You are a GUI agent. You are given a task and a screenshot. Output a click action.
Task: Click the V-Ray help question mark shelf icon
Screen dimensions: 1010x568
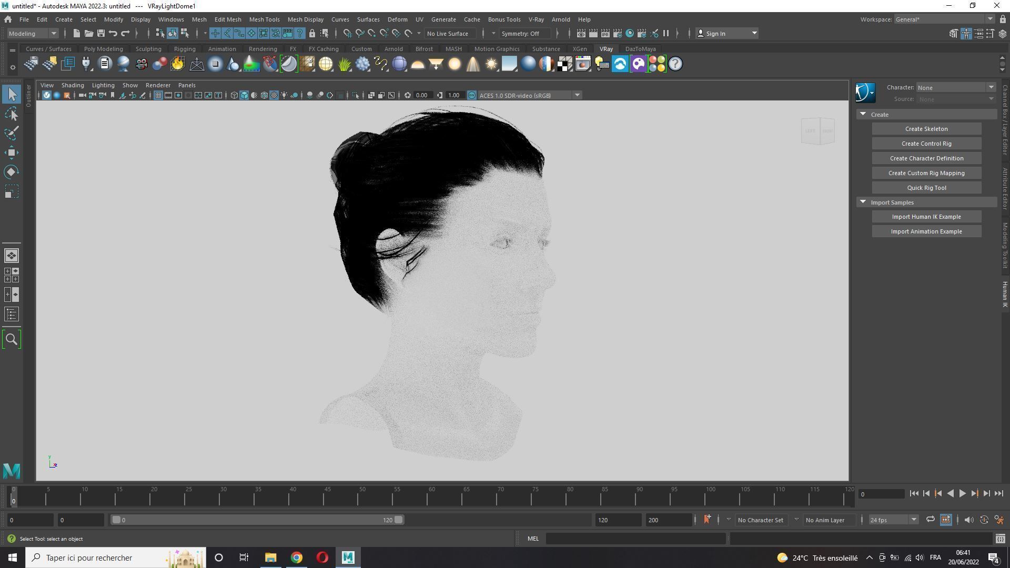675,64
